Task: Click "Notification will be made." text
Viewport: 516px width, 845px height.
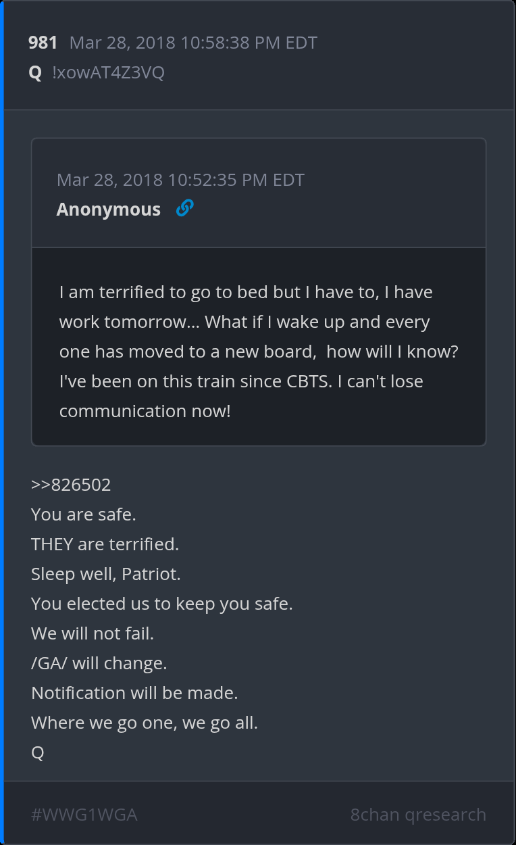Action: [134, 693]
